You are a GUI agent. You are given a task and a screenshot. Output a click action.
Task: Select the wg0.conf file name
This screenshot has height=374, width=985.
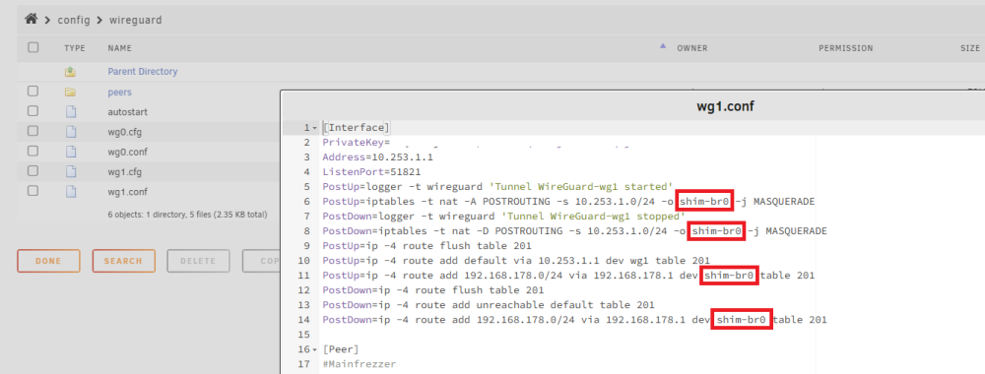(x=127, y=152)
